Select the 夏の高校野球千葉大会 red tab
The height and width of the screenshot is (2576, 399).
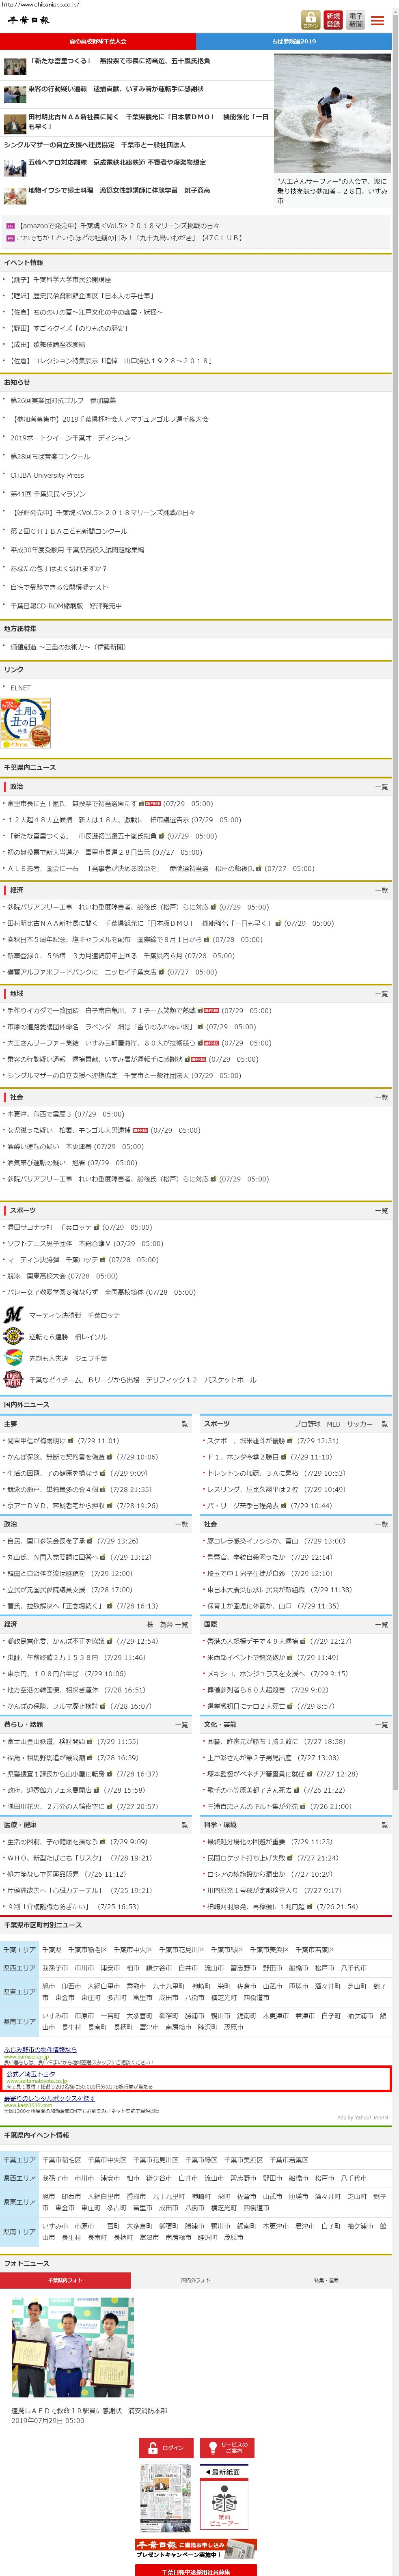pos(98,41)
